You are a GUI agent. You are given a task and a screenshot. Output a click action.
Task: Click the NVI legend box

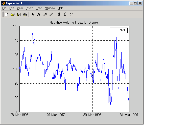coord(119,30)
